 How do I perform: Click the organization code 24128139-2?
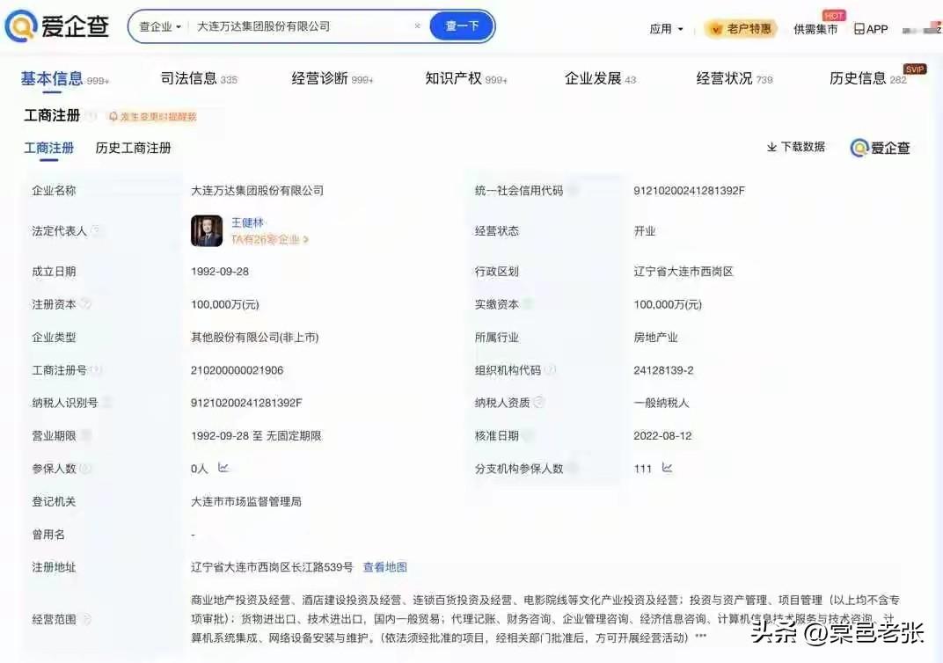click(663, 370)
